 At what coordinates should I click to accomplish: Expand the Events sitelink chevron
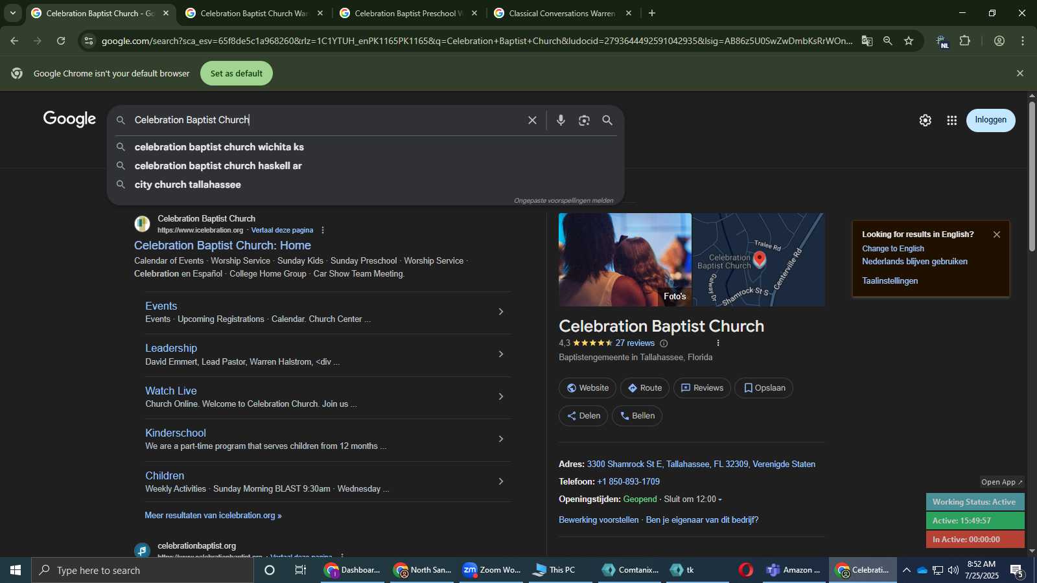pyautogui.click(x=500, y=312)
